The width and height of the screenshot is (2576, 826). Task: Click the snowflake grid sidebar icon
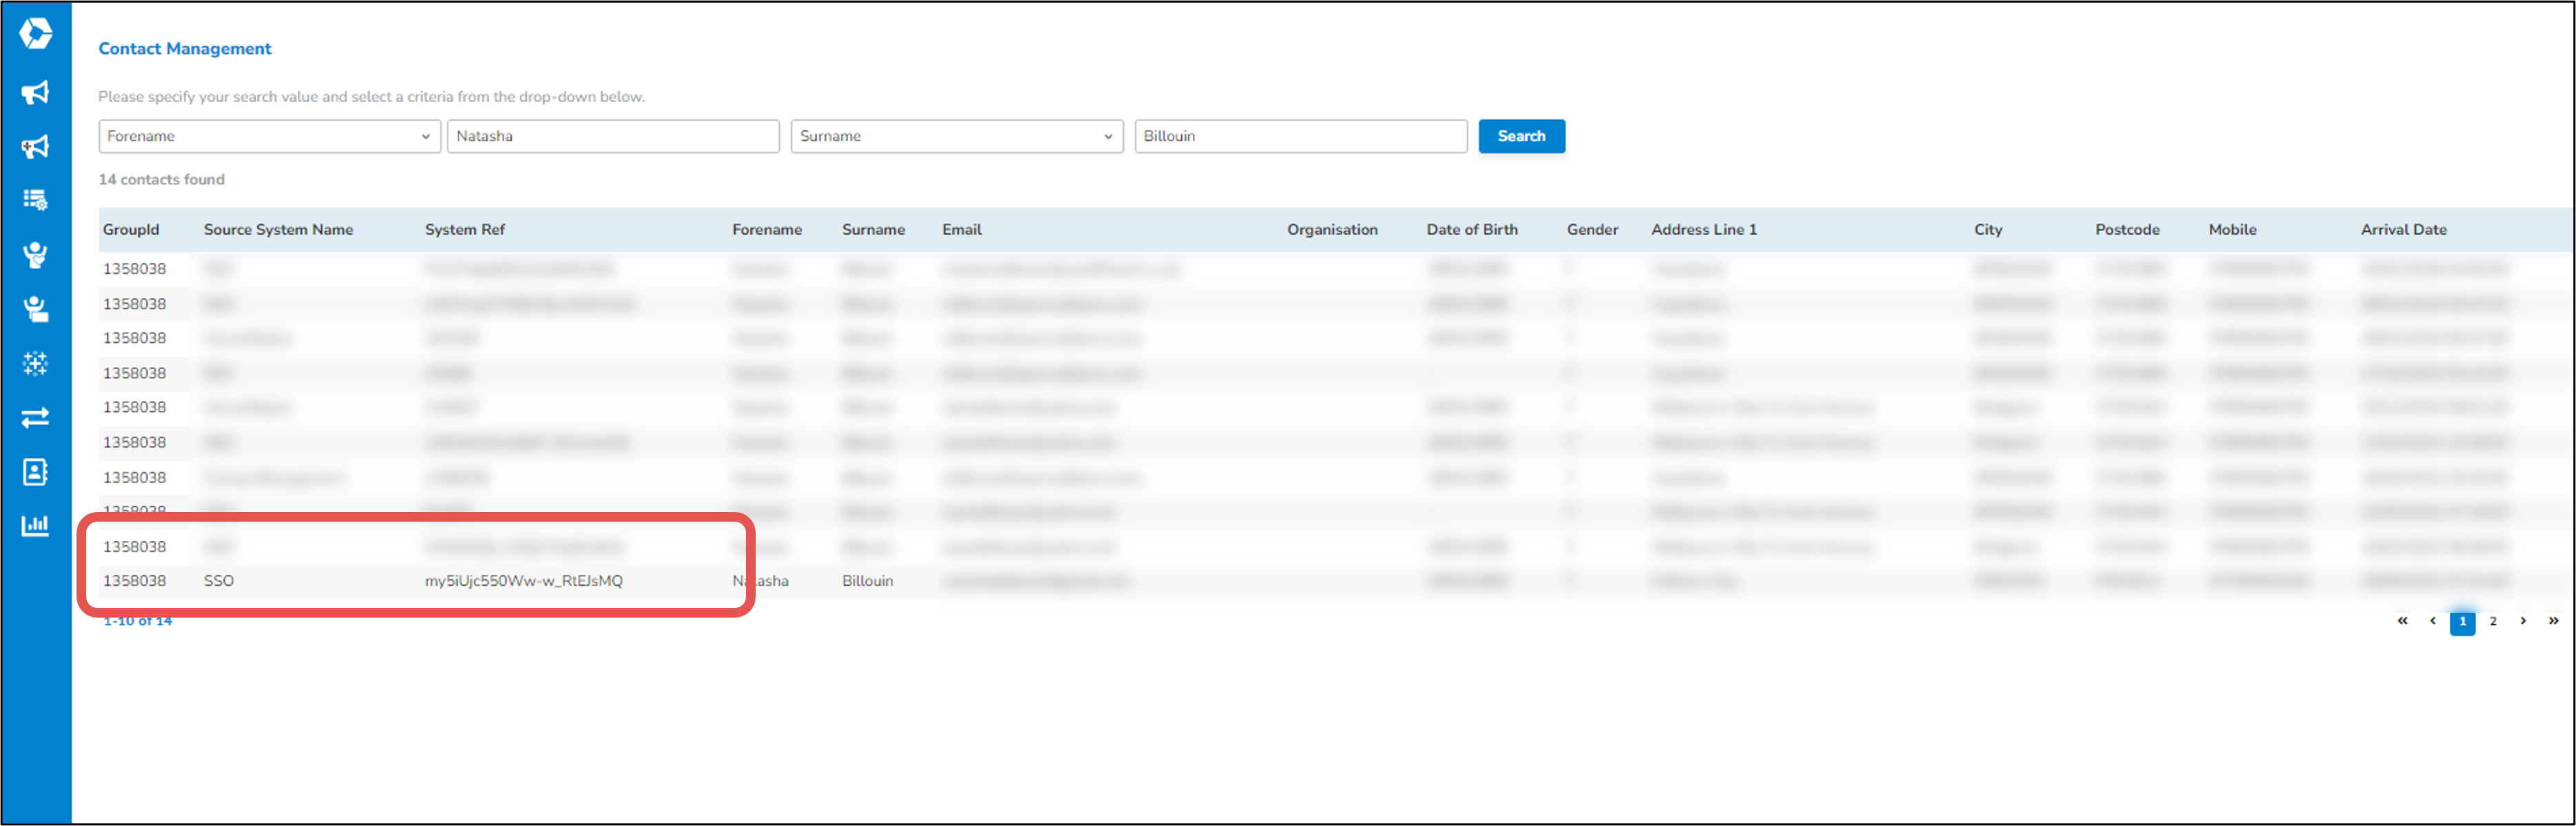[35, 364]
